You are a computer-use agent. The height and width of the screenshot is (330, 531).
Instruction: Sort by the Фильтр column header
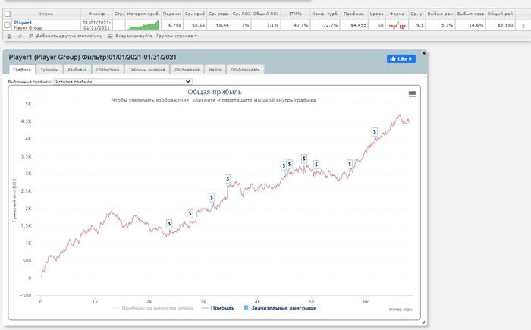96,14
